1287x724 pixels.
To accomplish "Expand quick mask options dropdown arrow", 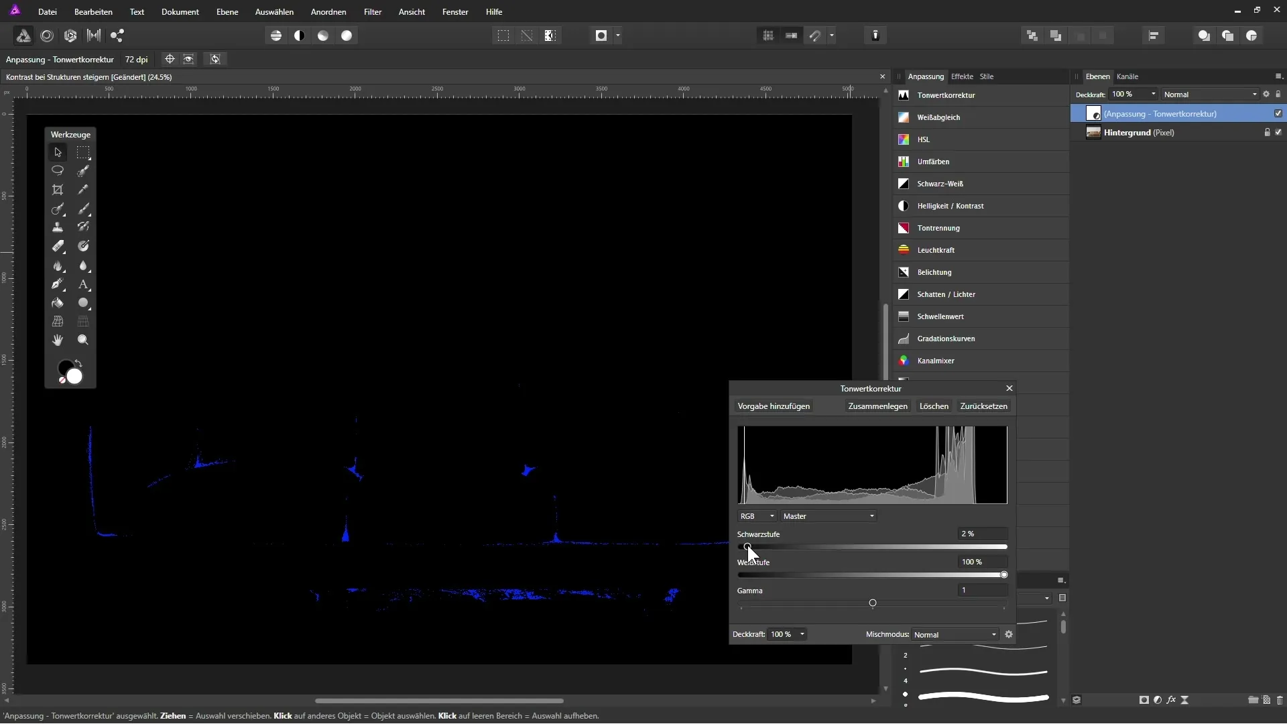I will tap(618, 36).
